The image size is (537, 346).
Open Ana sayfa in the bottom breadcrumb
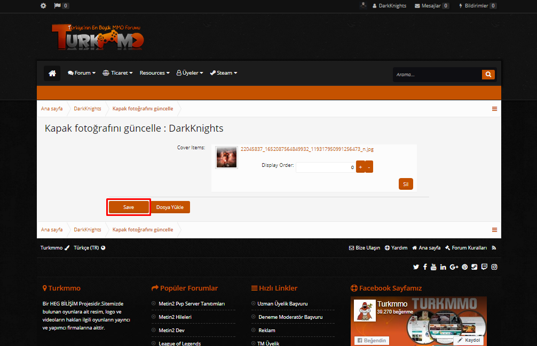click(x=52, y=230)
